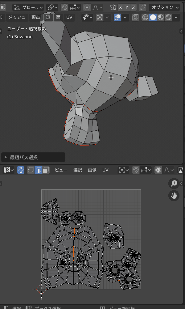Image resolution: width=185 pixels, height=309 pixels.
Task: Open the 画像 menu in the UV editor
Action: pyautogui.click(x=92, y=170)
